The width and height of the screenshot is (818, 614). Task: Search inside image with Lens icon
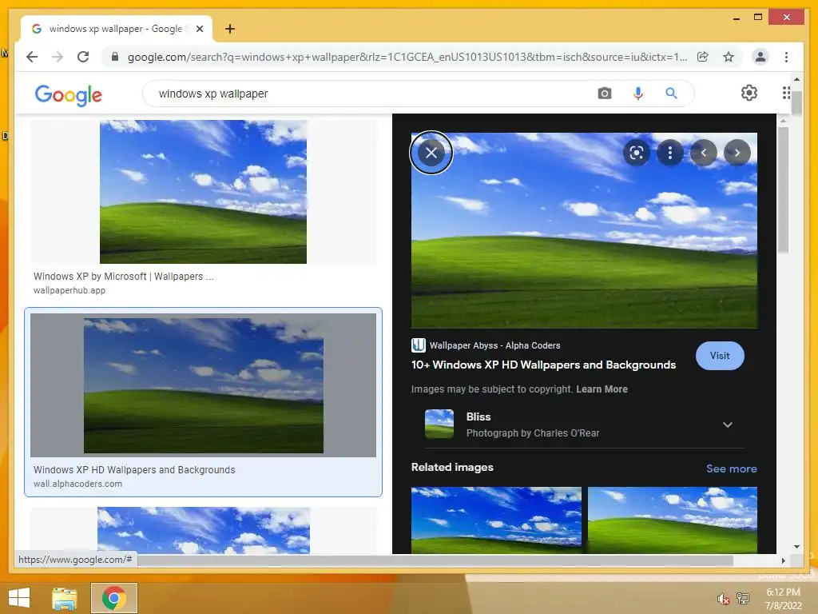636,153
